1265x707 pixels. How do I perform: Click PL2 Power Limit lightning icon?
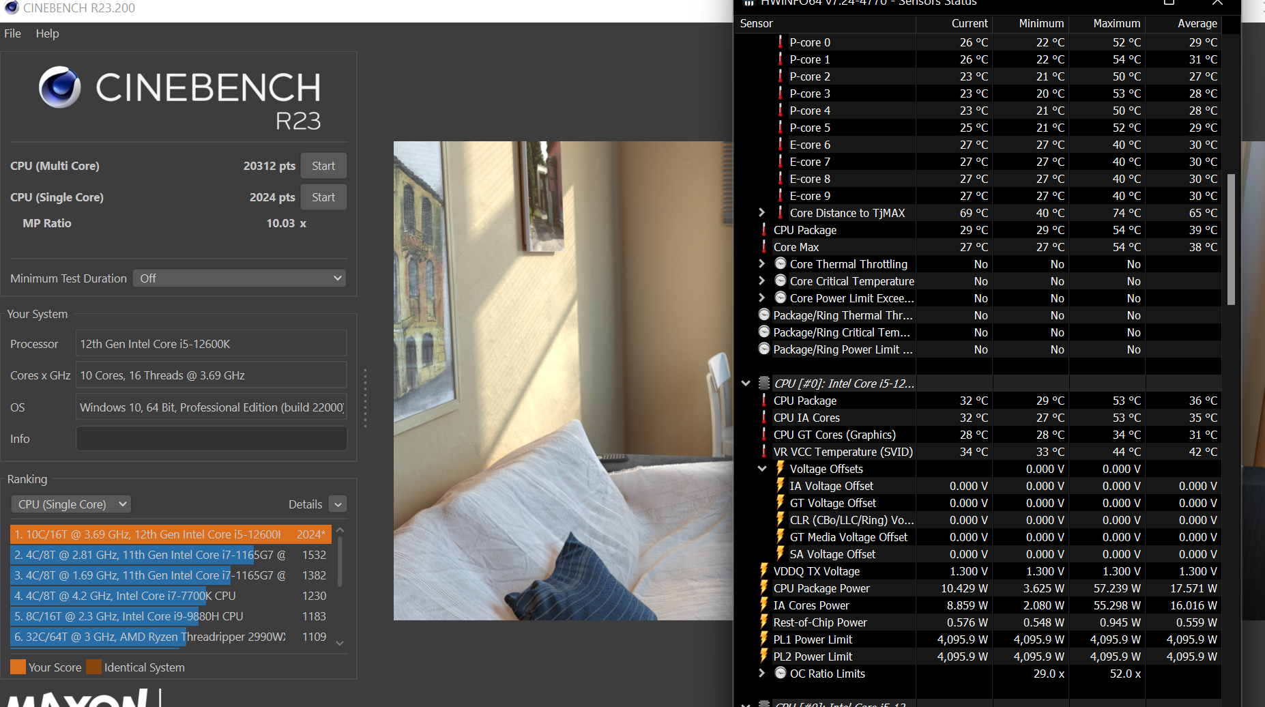[764, 656]
